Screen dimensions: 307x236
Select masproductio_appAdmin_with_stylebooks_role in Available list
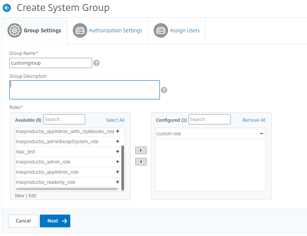[67, 132]
